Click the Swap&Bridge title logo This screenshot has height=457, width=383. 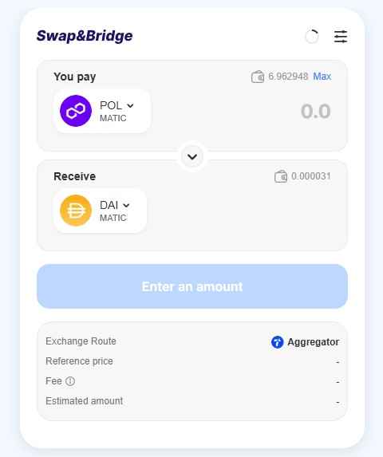click(x=85, y=36)
